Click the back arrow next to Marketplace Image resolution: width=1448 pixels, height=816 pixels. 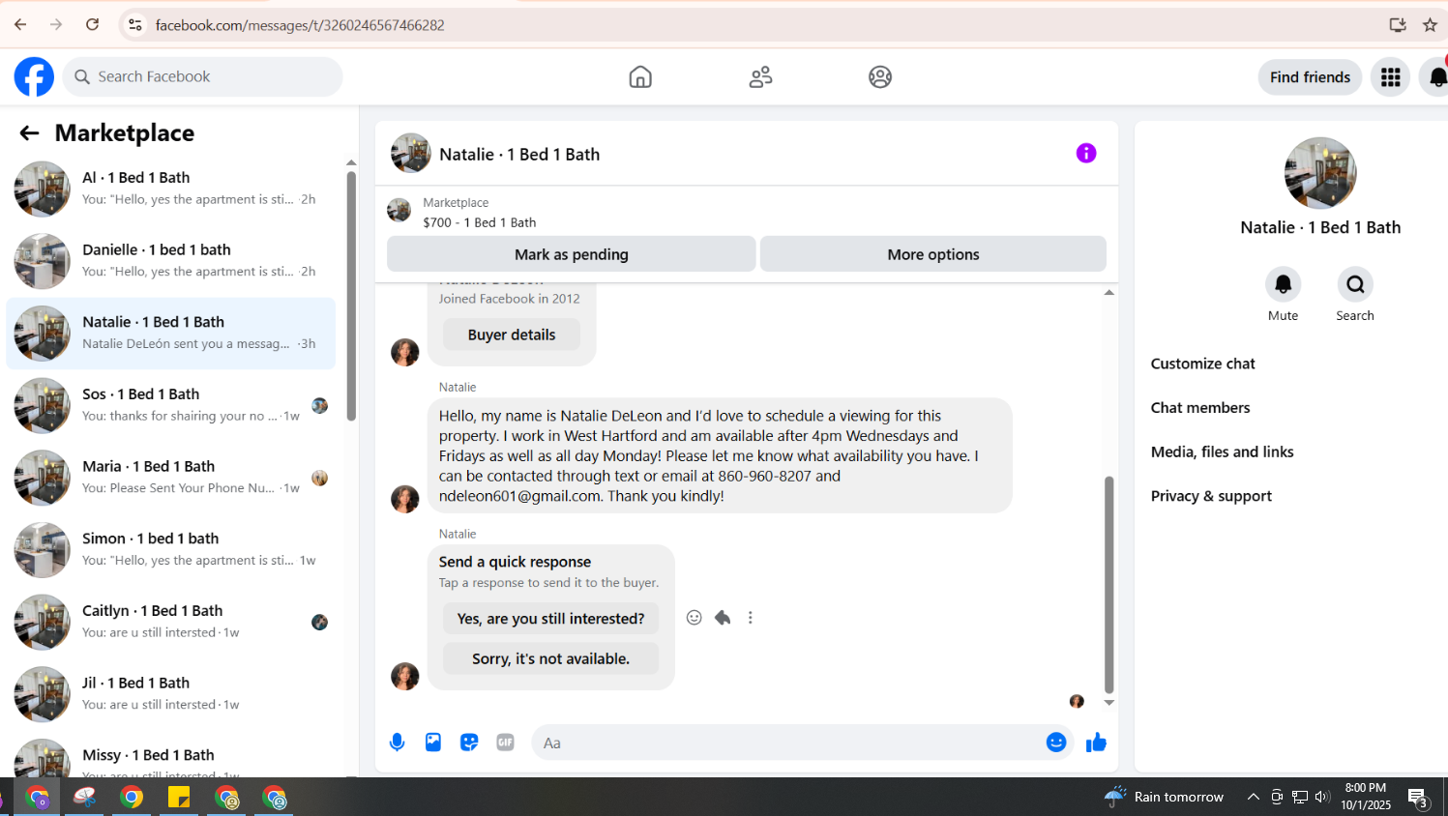29,133
